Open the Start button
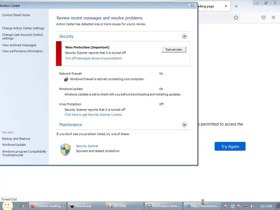Image resolution: width=280 pixels, height=210 pixels. coord(7,206)
